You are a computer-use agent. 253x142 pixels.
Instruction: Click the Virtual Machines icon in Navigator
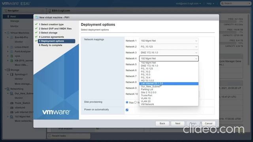[x=8, y=33]
